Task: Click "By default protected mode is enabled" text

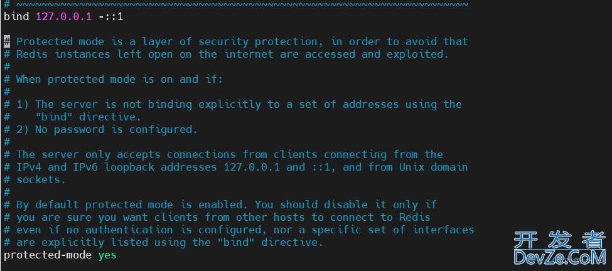Action: click(132, 205)
